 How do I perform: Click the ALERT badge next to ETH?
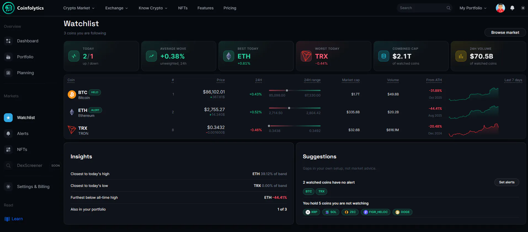(x=95, y=110)
